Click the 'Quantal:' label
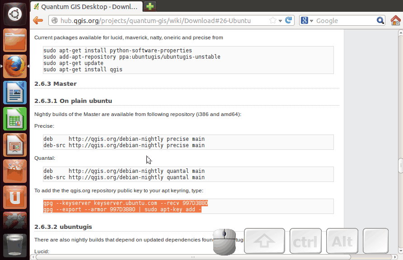The image size is (403, 260). tap(45, 158)
